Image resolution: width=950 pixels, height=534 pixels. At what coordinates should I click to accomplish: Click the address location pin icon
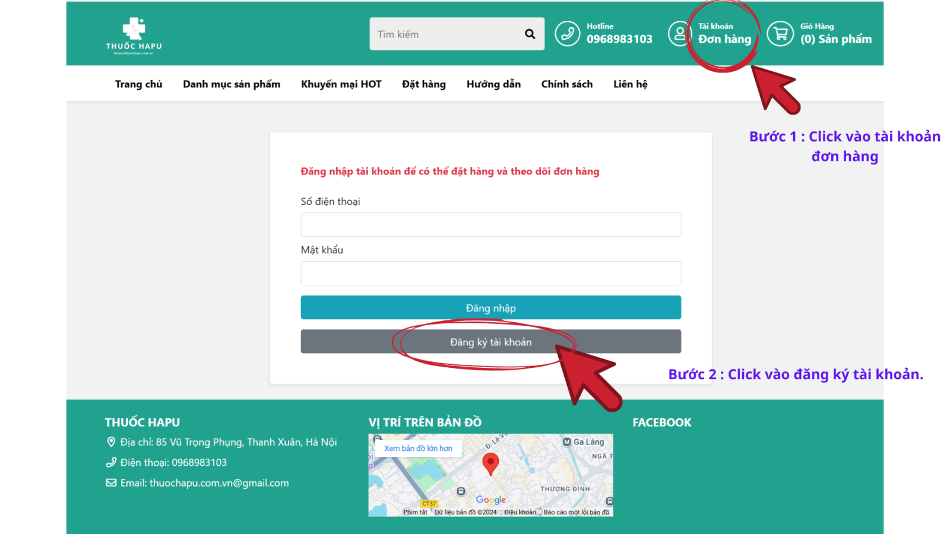pyautogui.click(x=111, y=442)
